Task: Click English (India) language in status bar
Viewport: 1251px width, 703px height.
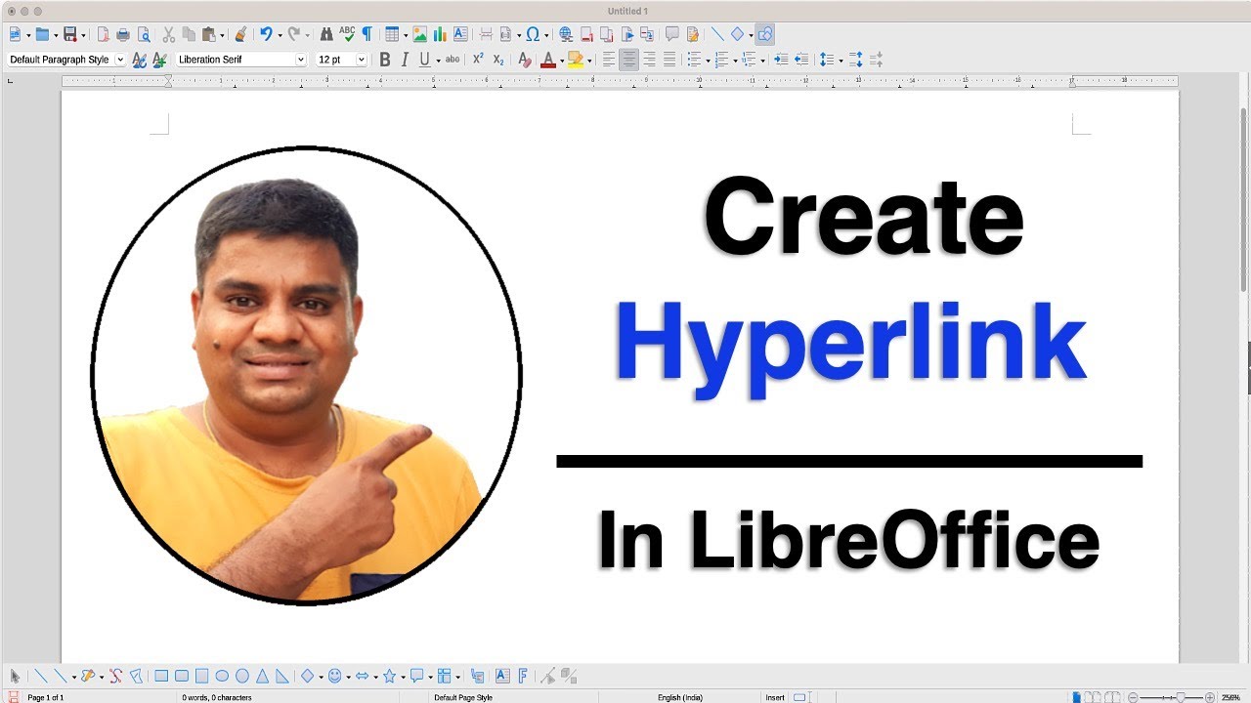Action: click(680, 697)
